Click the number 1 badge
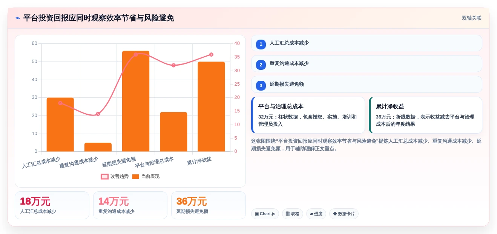This screenshot has height=234, width=497. point(261,44)
